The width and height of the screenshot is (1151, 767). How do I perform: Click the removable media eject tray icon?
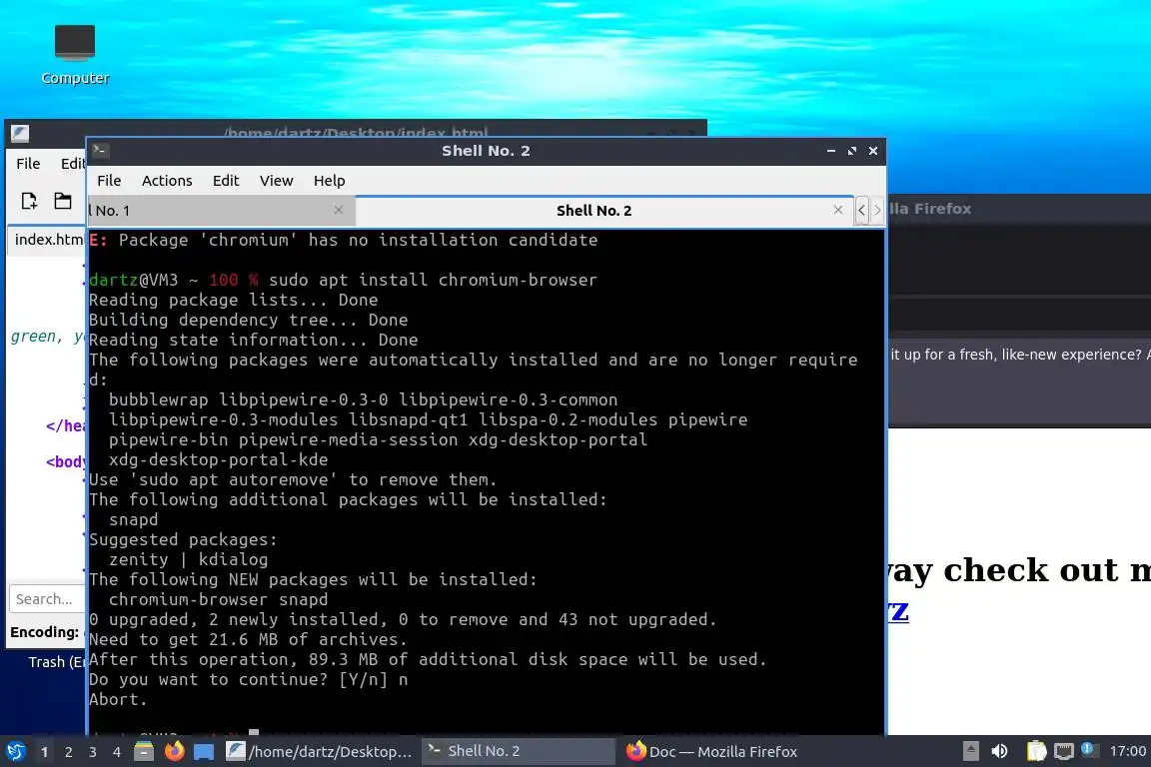(x=970, y=751)
